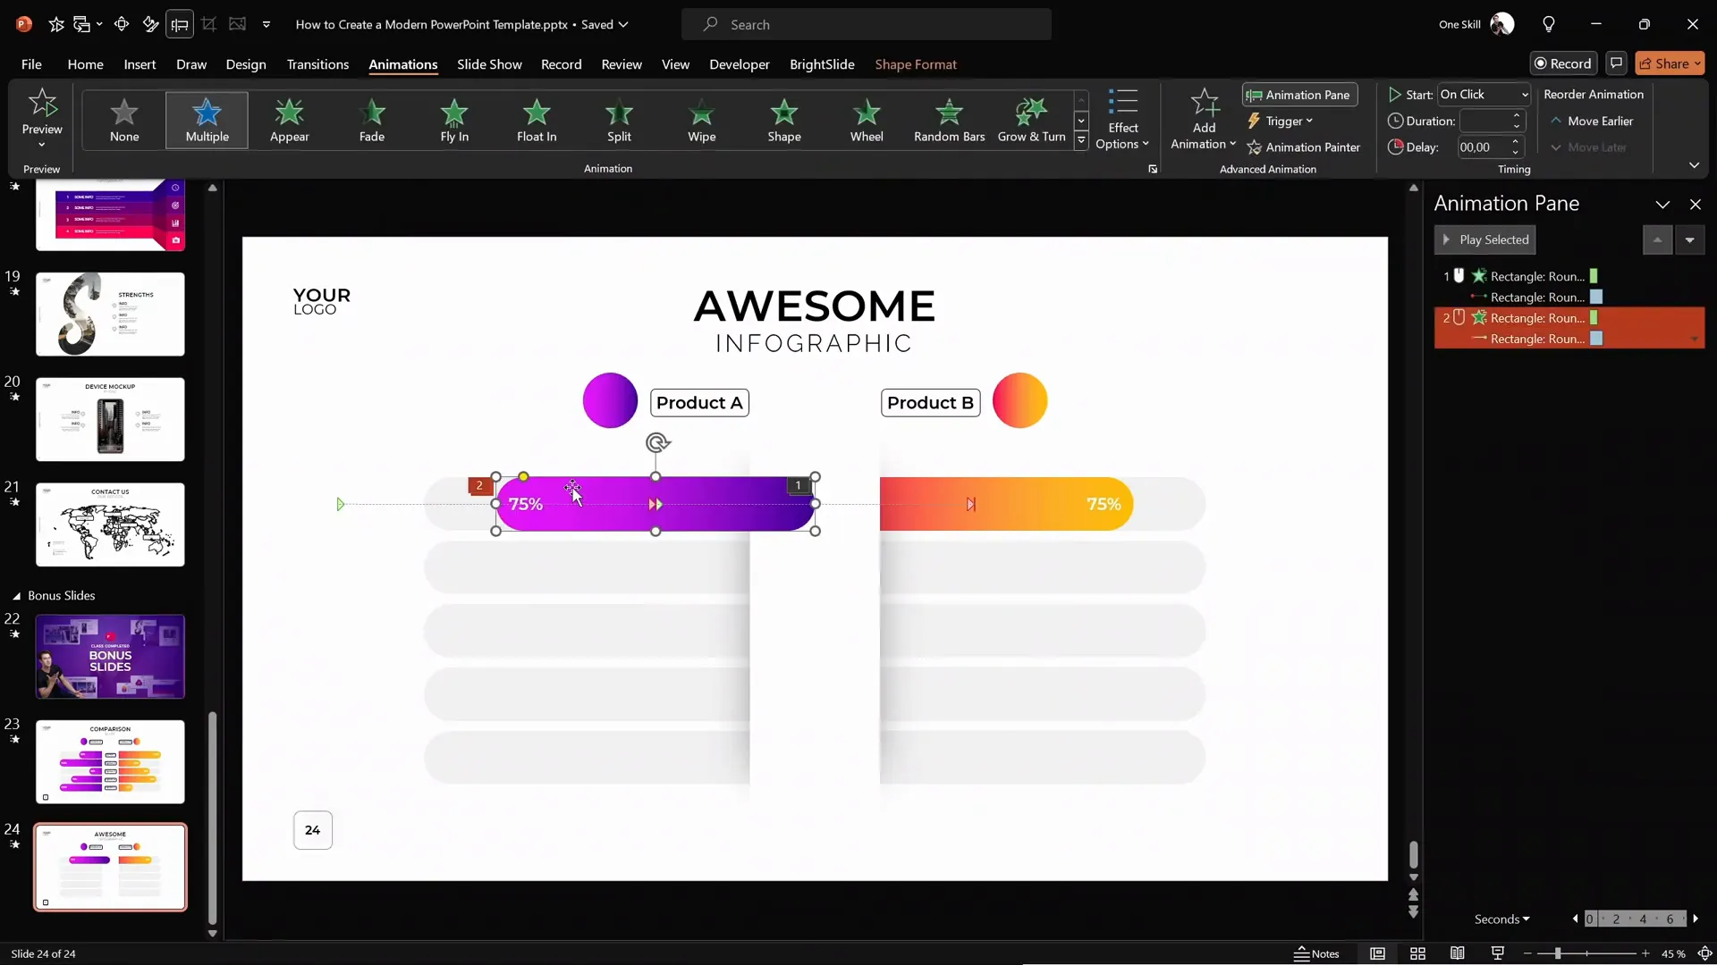This screenshot has width=1717, height=965.
Task: Open Effect Options menu
Action: [1122, 120]
